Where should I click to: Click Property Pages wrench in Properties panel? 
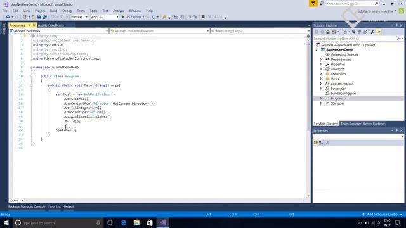[327, 142]
